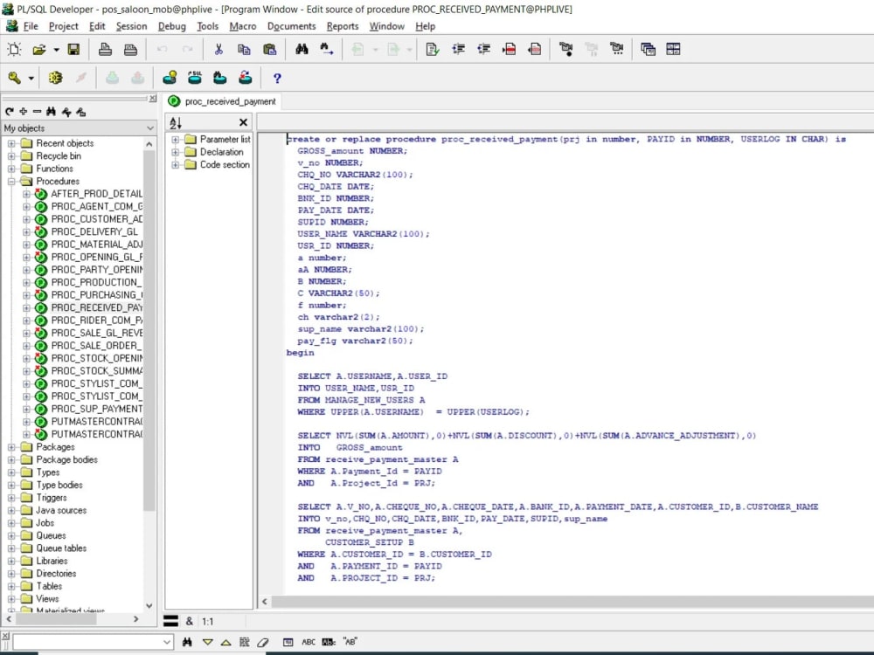Close the object browser panel

click(x=152, y=99)
